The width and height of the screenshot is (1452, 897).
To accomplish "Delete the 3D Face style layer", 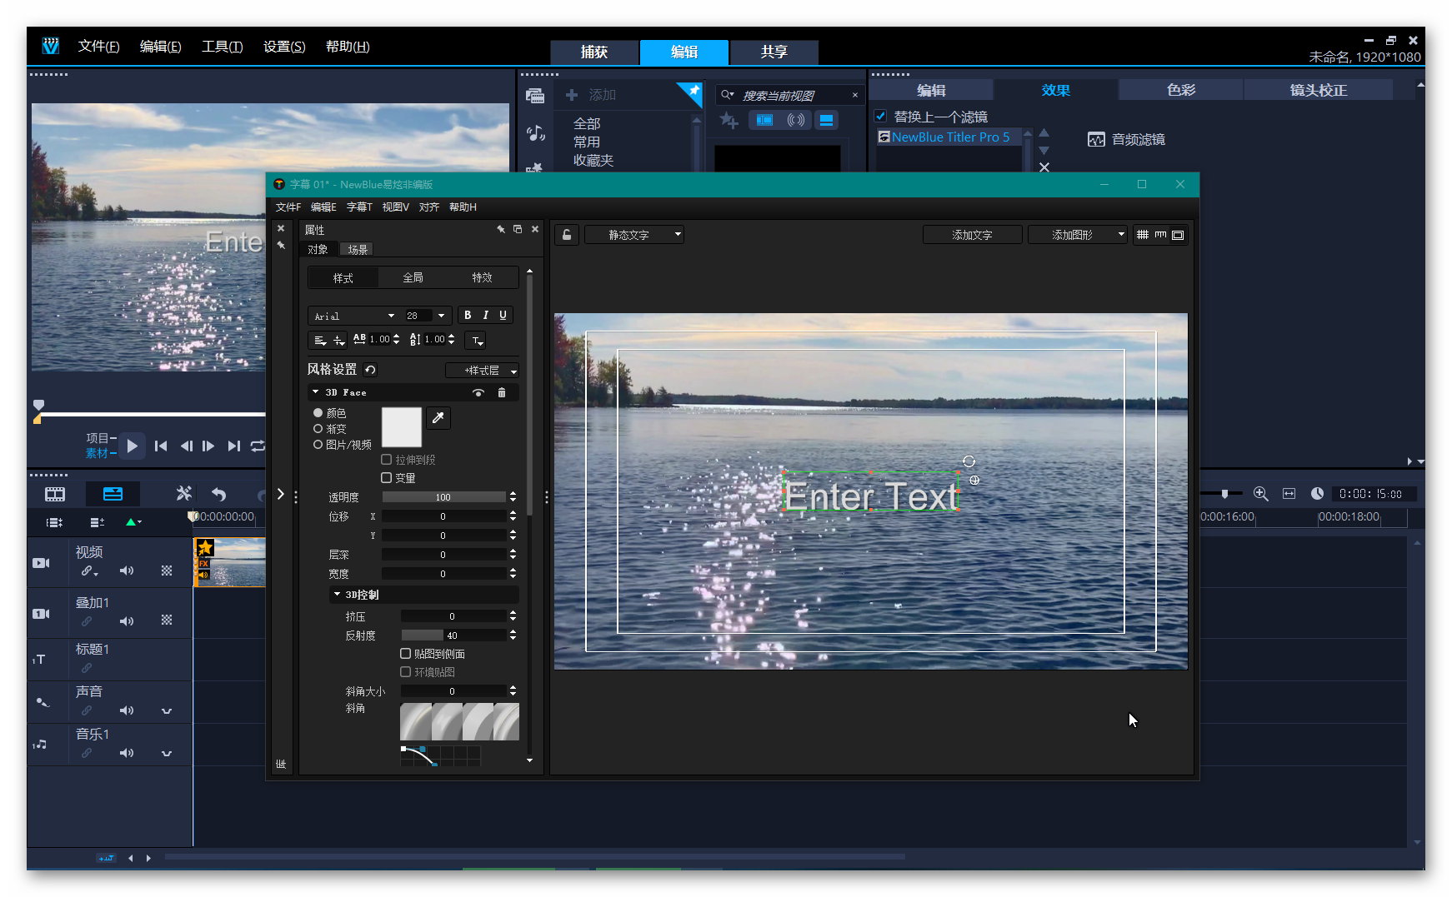I will [x=501, y=392].
